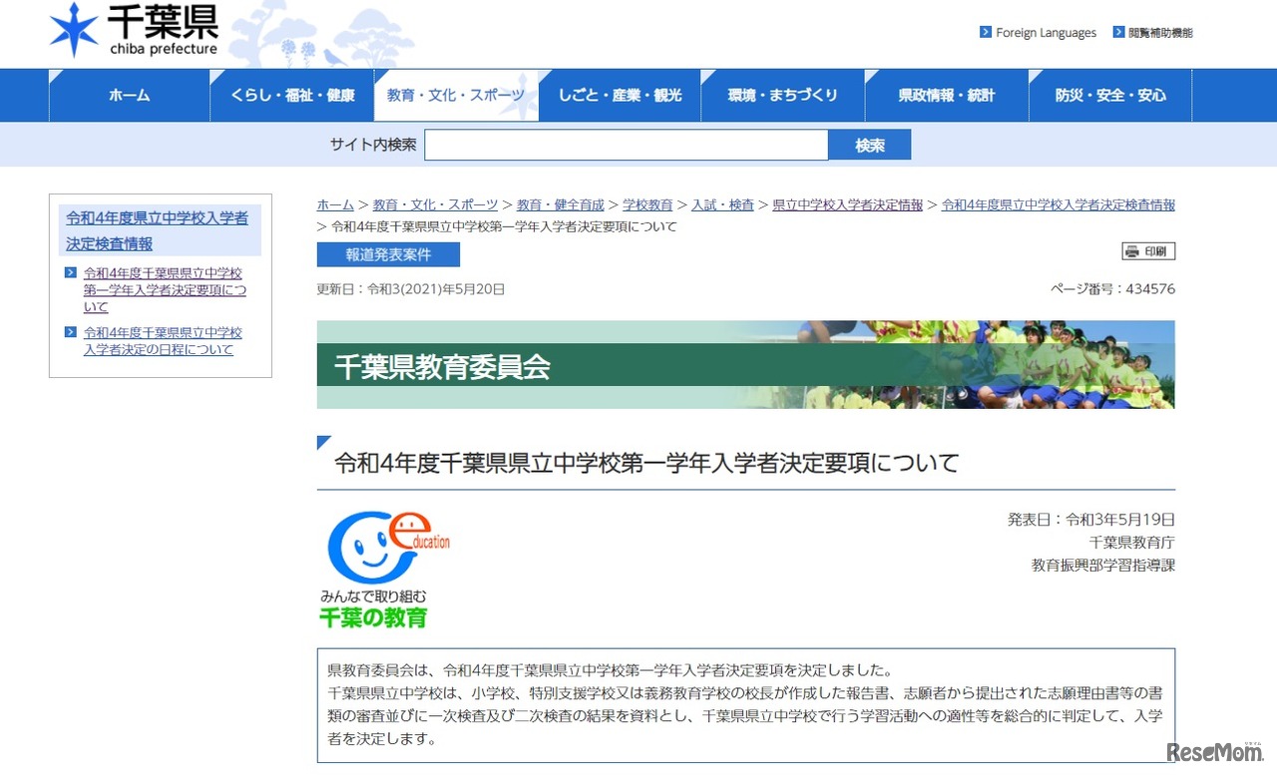
Task: Select the 県政情報・統計 navigation tab
Action: (946, 94)
